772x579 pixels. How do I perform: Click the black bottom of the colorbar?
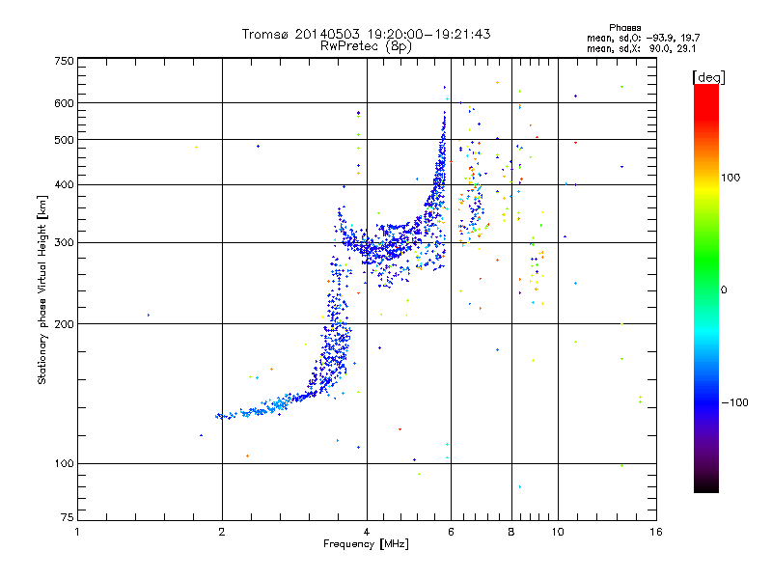(706, 485)
